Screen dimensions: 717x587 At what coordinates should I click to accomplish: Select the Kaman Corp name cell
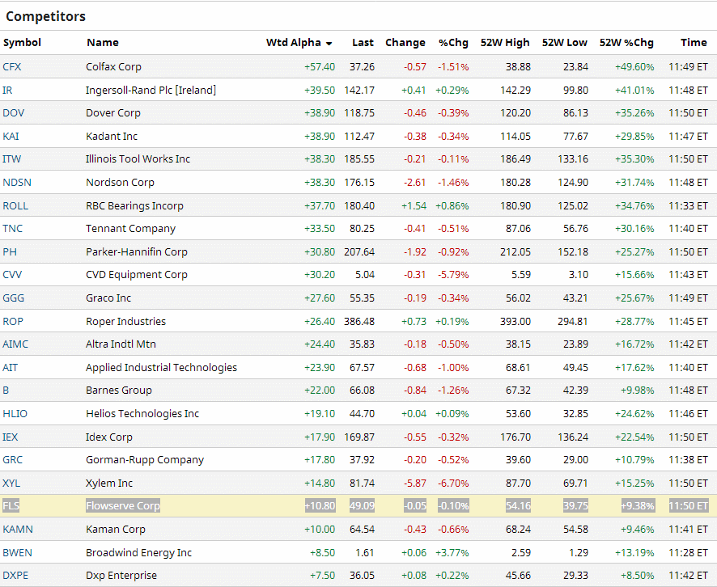pos(116,529)
